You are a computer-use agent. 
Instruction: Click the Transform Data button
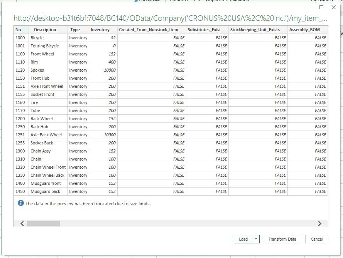282,239
